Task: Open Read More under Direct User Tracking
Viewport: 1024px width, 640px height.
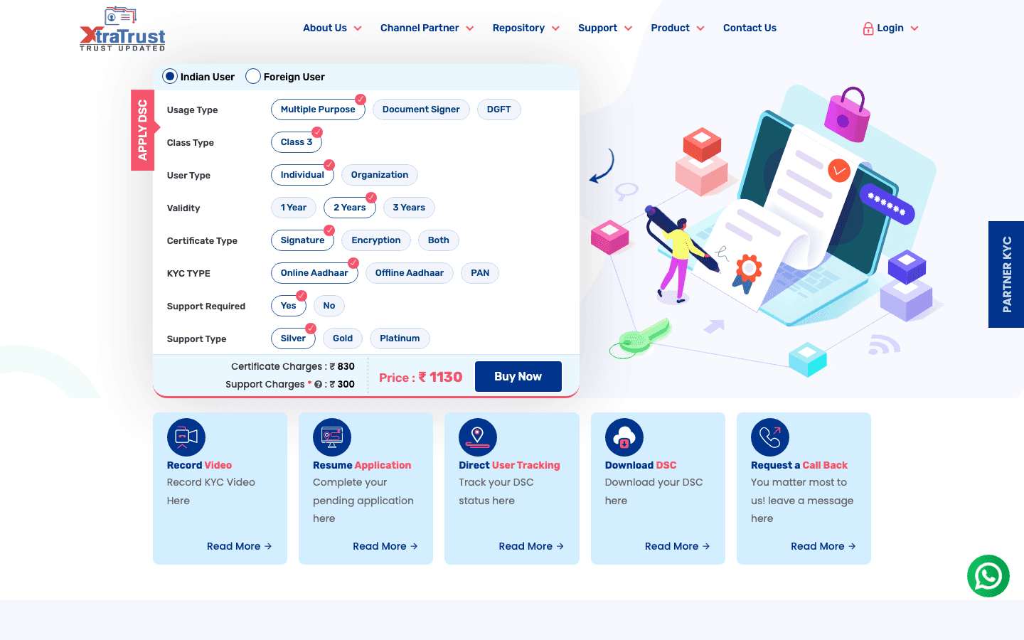Action: (531, 546)
